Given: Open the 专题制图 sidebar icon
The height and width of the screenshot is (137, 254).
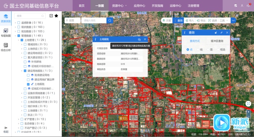Looking at the screenshot, I should (6, 33).
